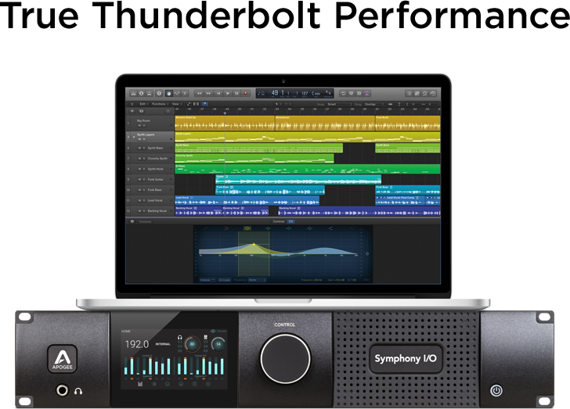Click the Pause button in the transport
This screenshot has width=570, height=409.
pyautogui.click(x=236, y=93)
